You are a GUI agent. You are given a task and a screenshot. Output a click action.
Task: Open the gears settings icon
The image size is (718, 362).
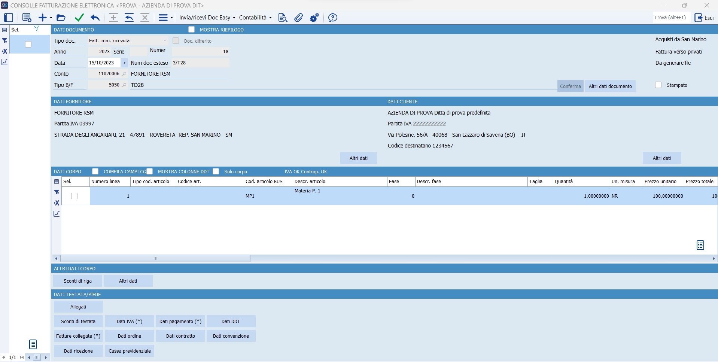pyautogui.click(x=314, y=18)
